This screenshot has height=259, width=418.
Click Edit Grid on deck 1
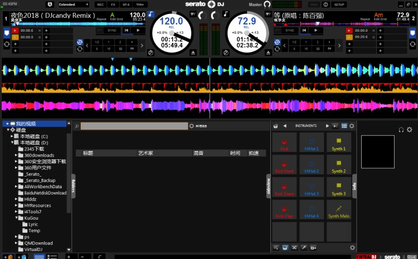coord(116,19)
